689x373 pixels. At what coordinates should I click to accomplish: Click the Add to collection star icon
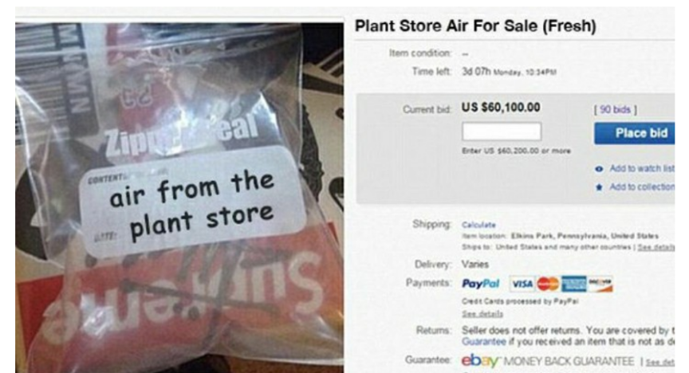(x=598, y=187)
